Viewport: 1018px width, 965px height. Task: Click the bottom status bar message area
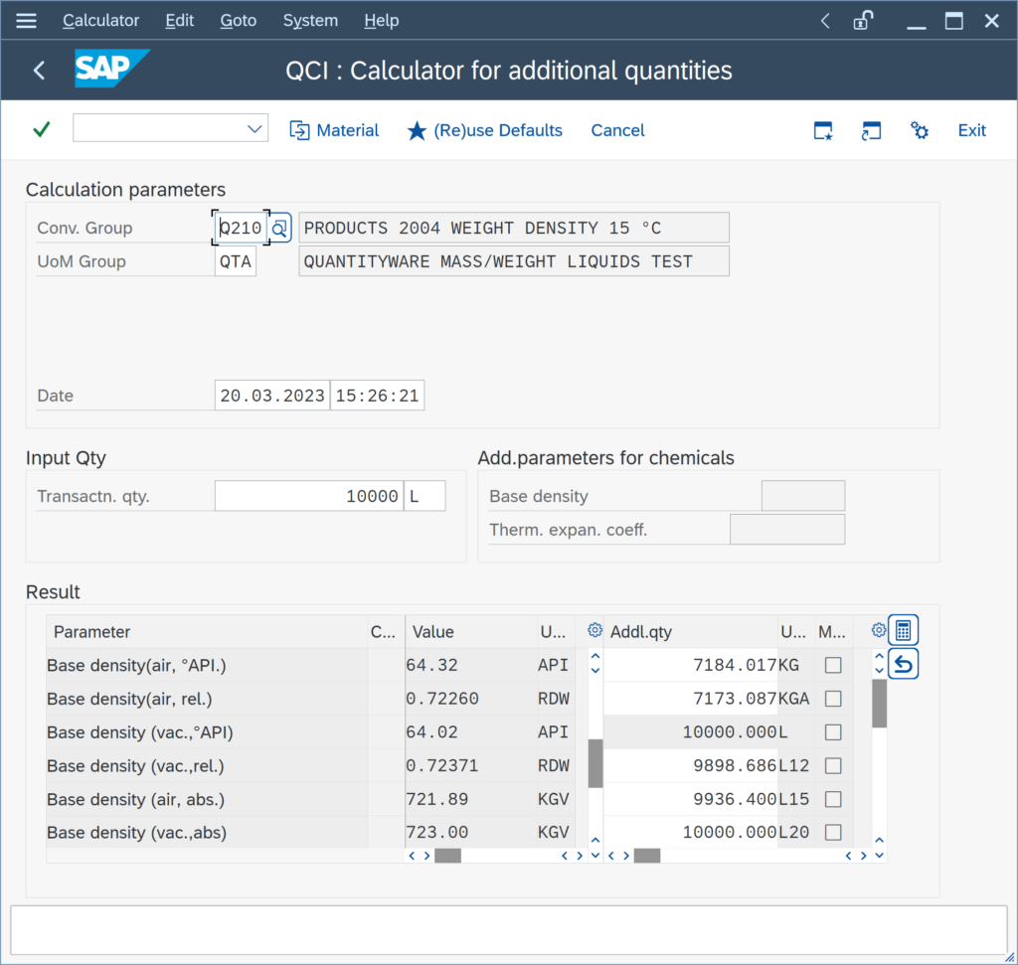pos(508,930)
